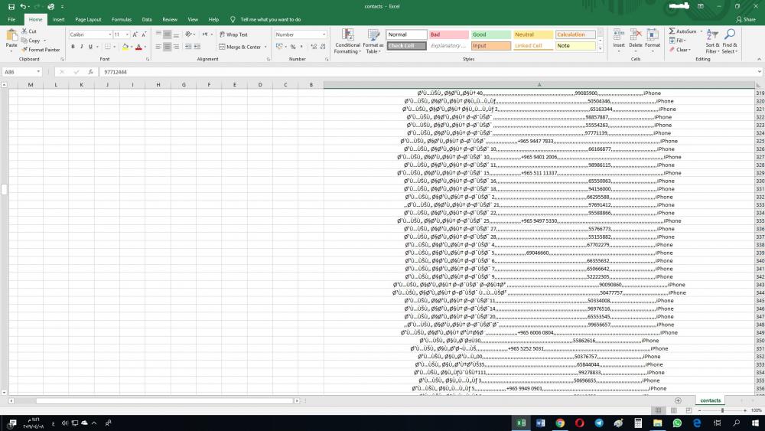Open Sort & Filter options
The height and width of the screenshot is (431, 765).
point(712,41)
